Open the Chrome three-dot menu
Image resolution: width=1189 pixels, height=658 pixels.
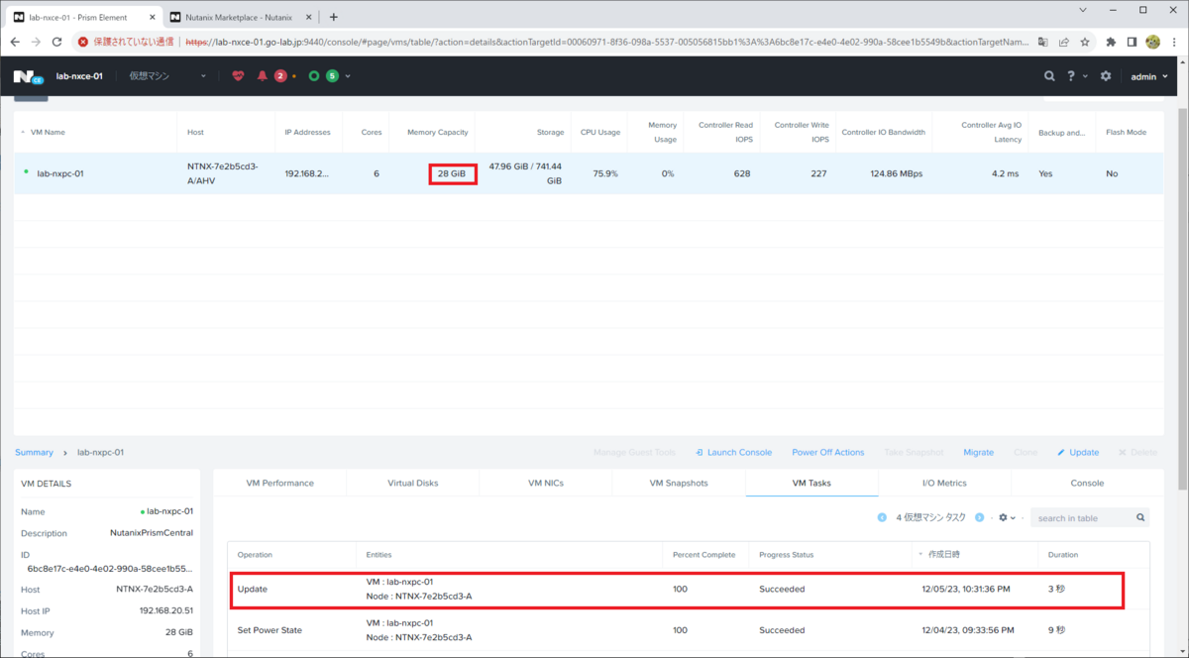pyautogui.click(x=1174, y=42)
